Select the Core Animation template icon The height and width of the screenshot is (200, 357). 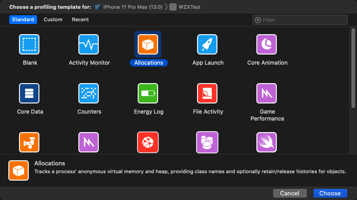(x=267, y=44)
